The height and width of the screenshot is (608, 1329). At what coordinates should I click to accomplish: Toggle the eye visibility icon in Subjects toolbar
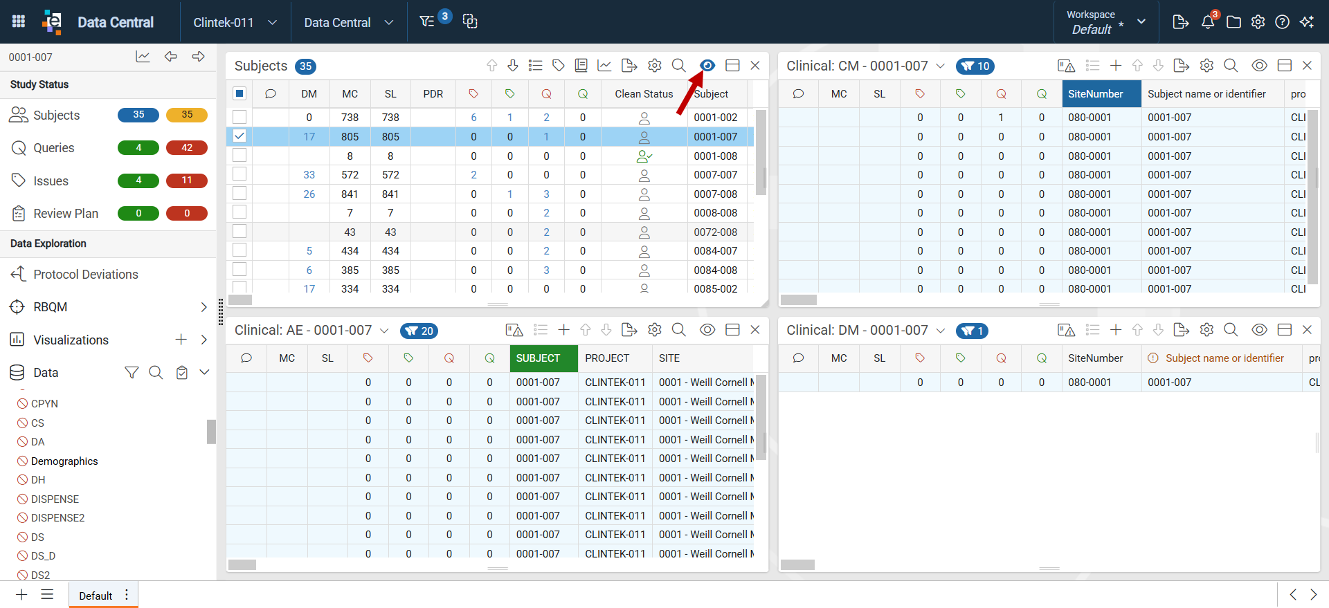pos(707,66)
